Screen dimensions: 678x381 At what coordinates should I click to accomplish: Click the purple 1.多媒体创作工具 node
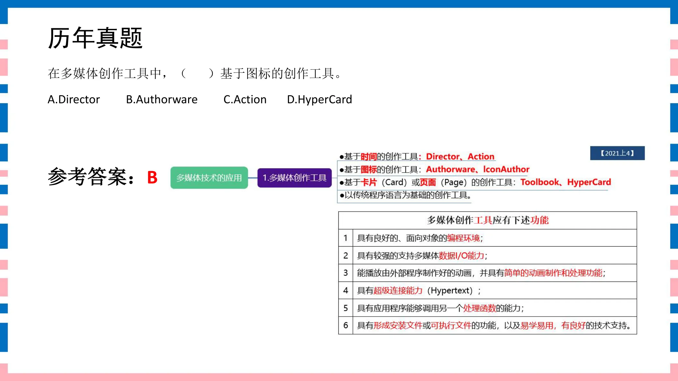pos(294,178)
